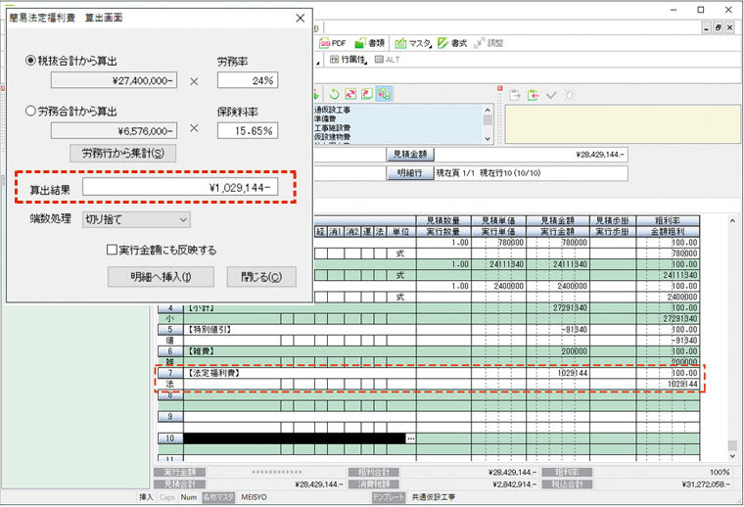
Task: Select 税抜合計から算出 radio button
Action: pos(32,61)
